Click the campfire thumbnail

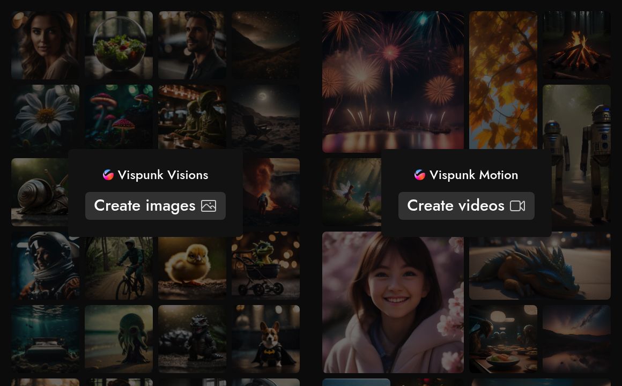(576, 45)
